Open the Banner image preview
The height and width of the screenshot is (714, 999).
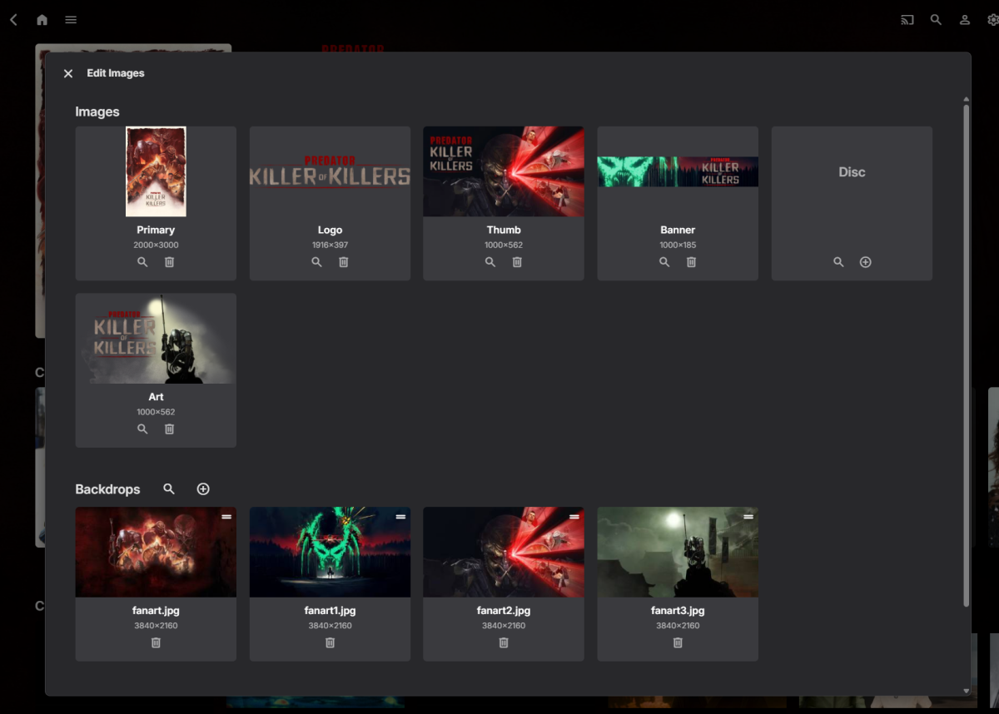(x=678, y=171)
